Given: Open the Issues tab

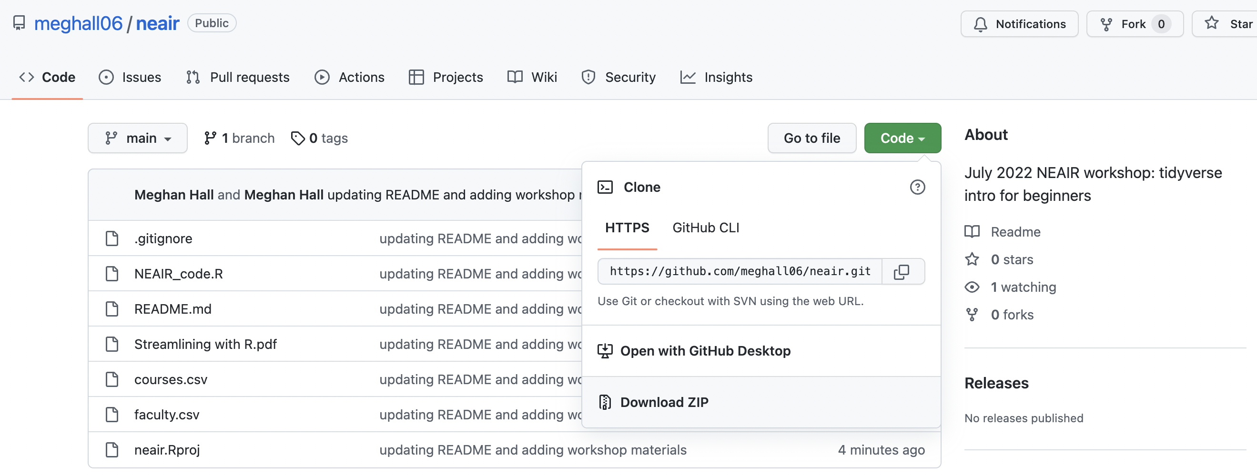Looking at the screenshot, I should pyautogui.click(x=130, y=78).
